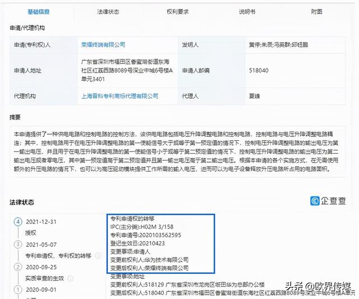
Task: Click the 专利申请权的转移 detail title
Action: [132, 218]
